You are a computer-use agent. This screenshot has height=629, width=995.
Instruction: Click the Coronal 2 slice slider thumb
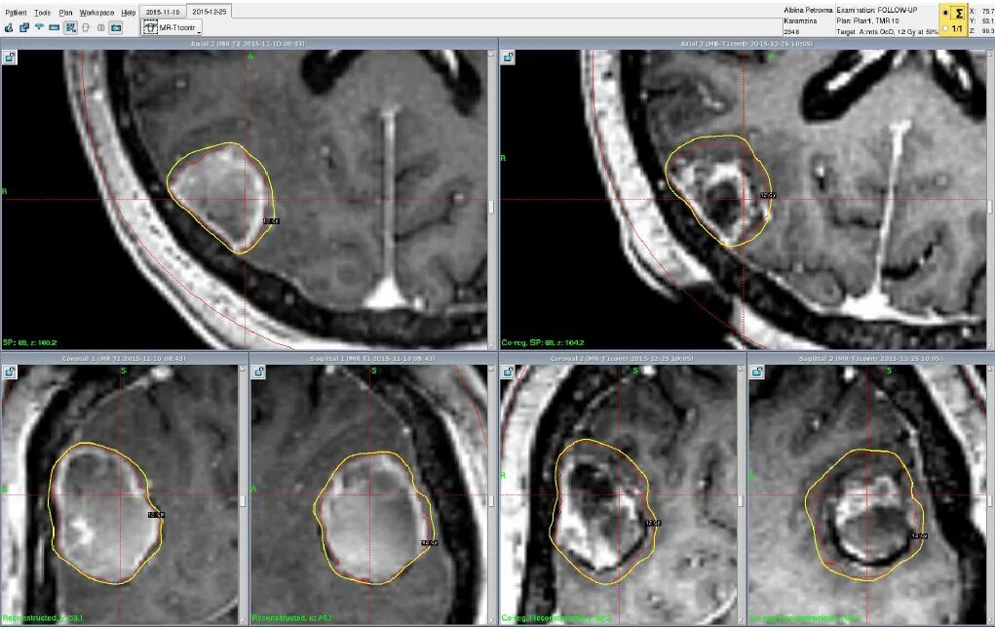point(741,501)
